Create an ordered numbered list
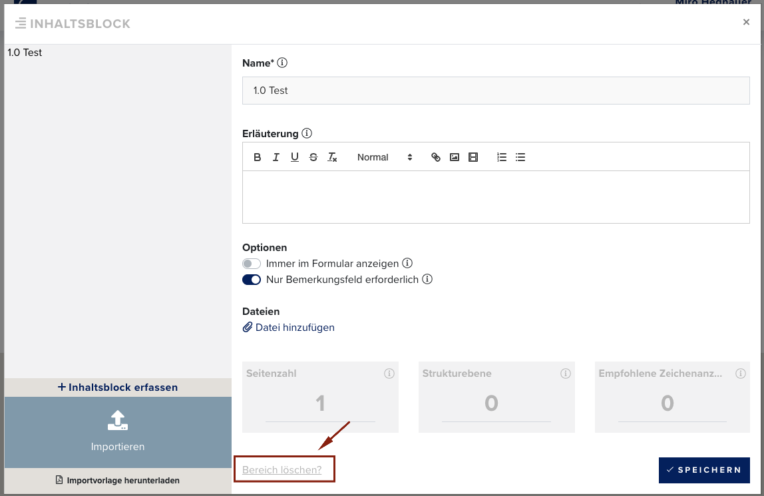 click(502, 157)
